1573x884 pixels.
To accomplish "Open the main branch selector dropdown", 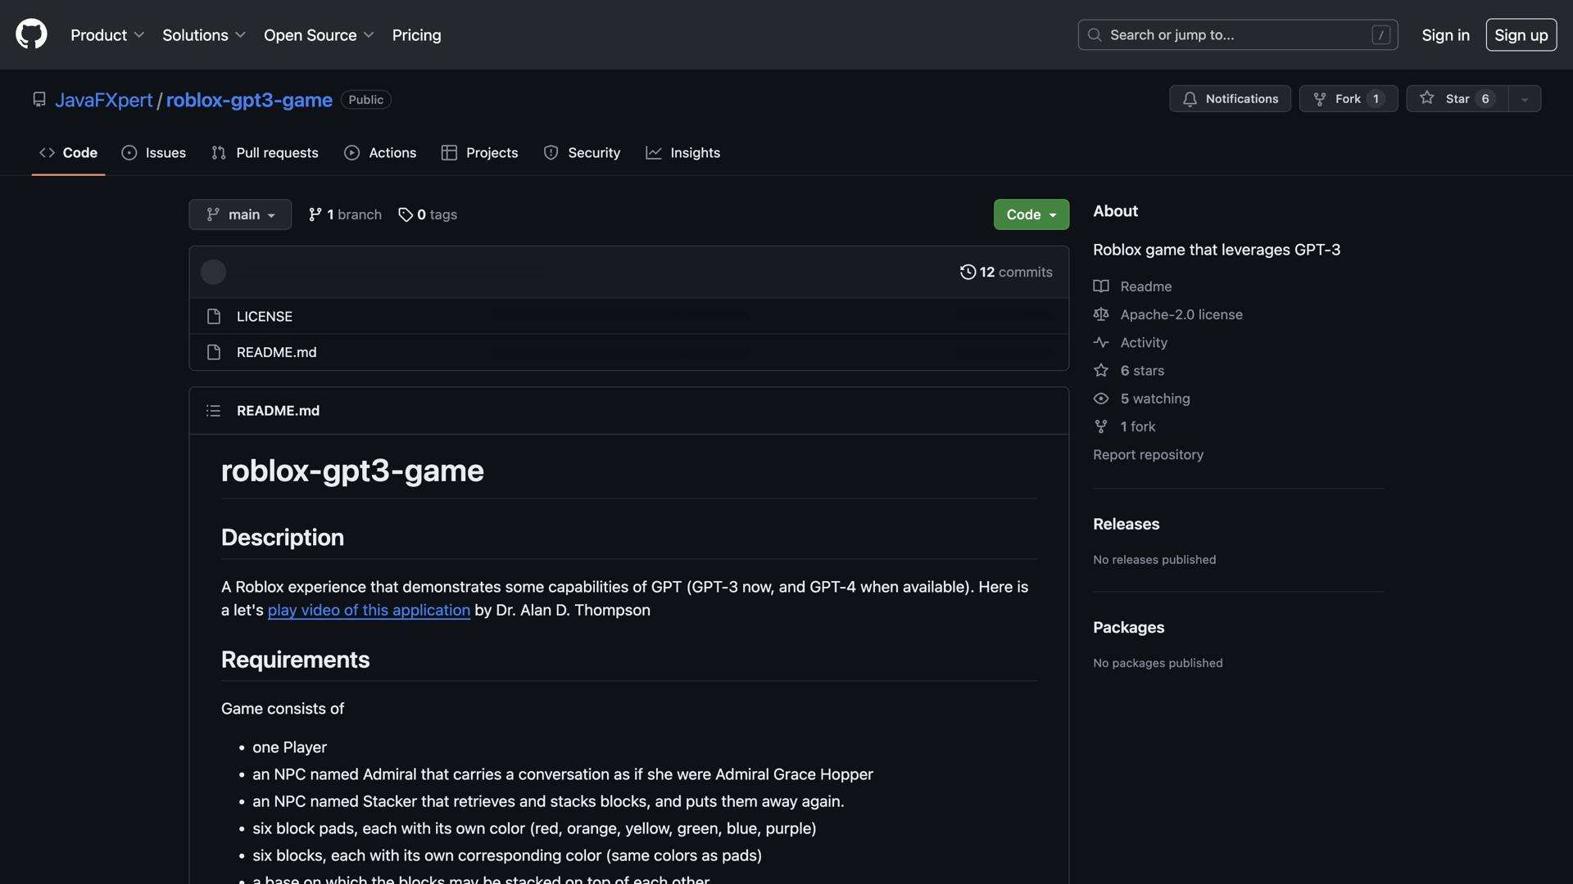I will pyautogui.click(x=240, y=214).
